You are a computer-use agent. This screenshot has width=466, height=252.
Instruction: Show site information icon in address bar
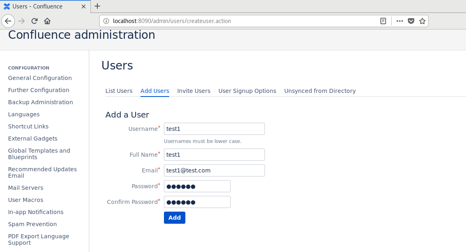[106, 21]
